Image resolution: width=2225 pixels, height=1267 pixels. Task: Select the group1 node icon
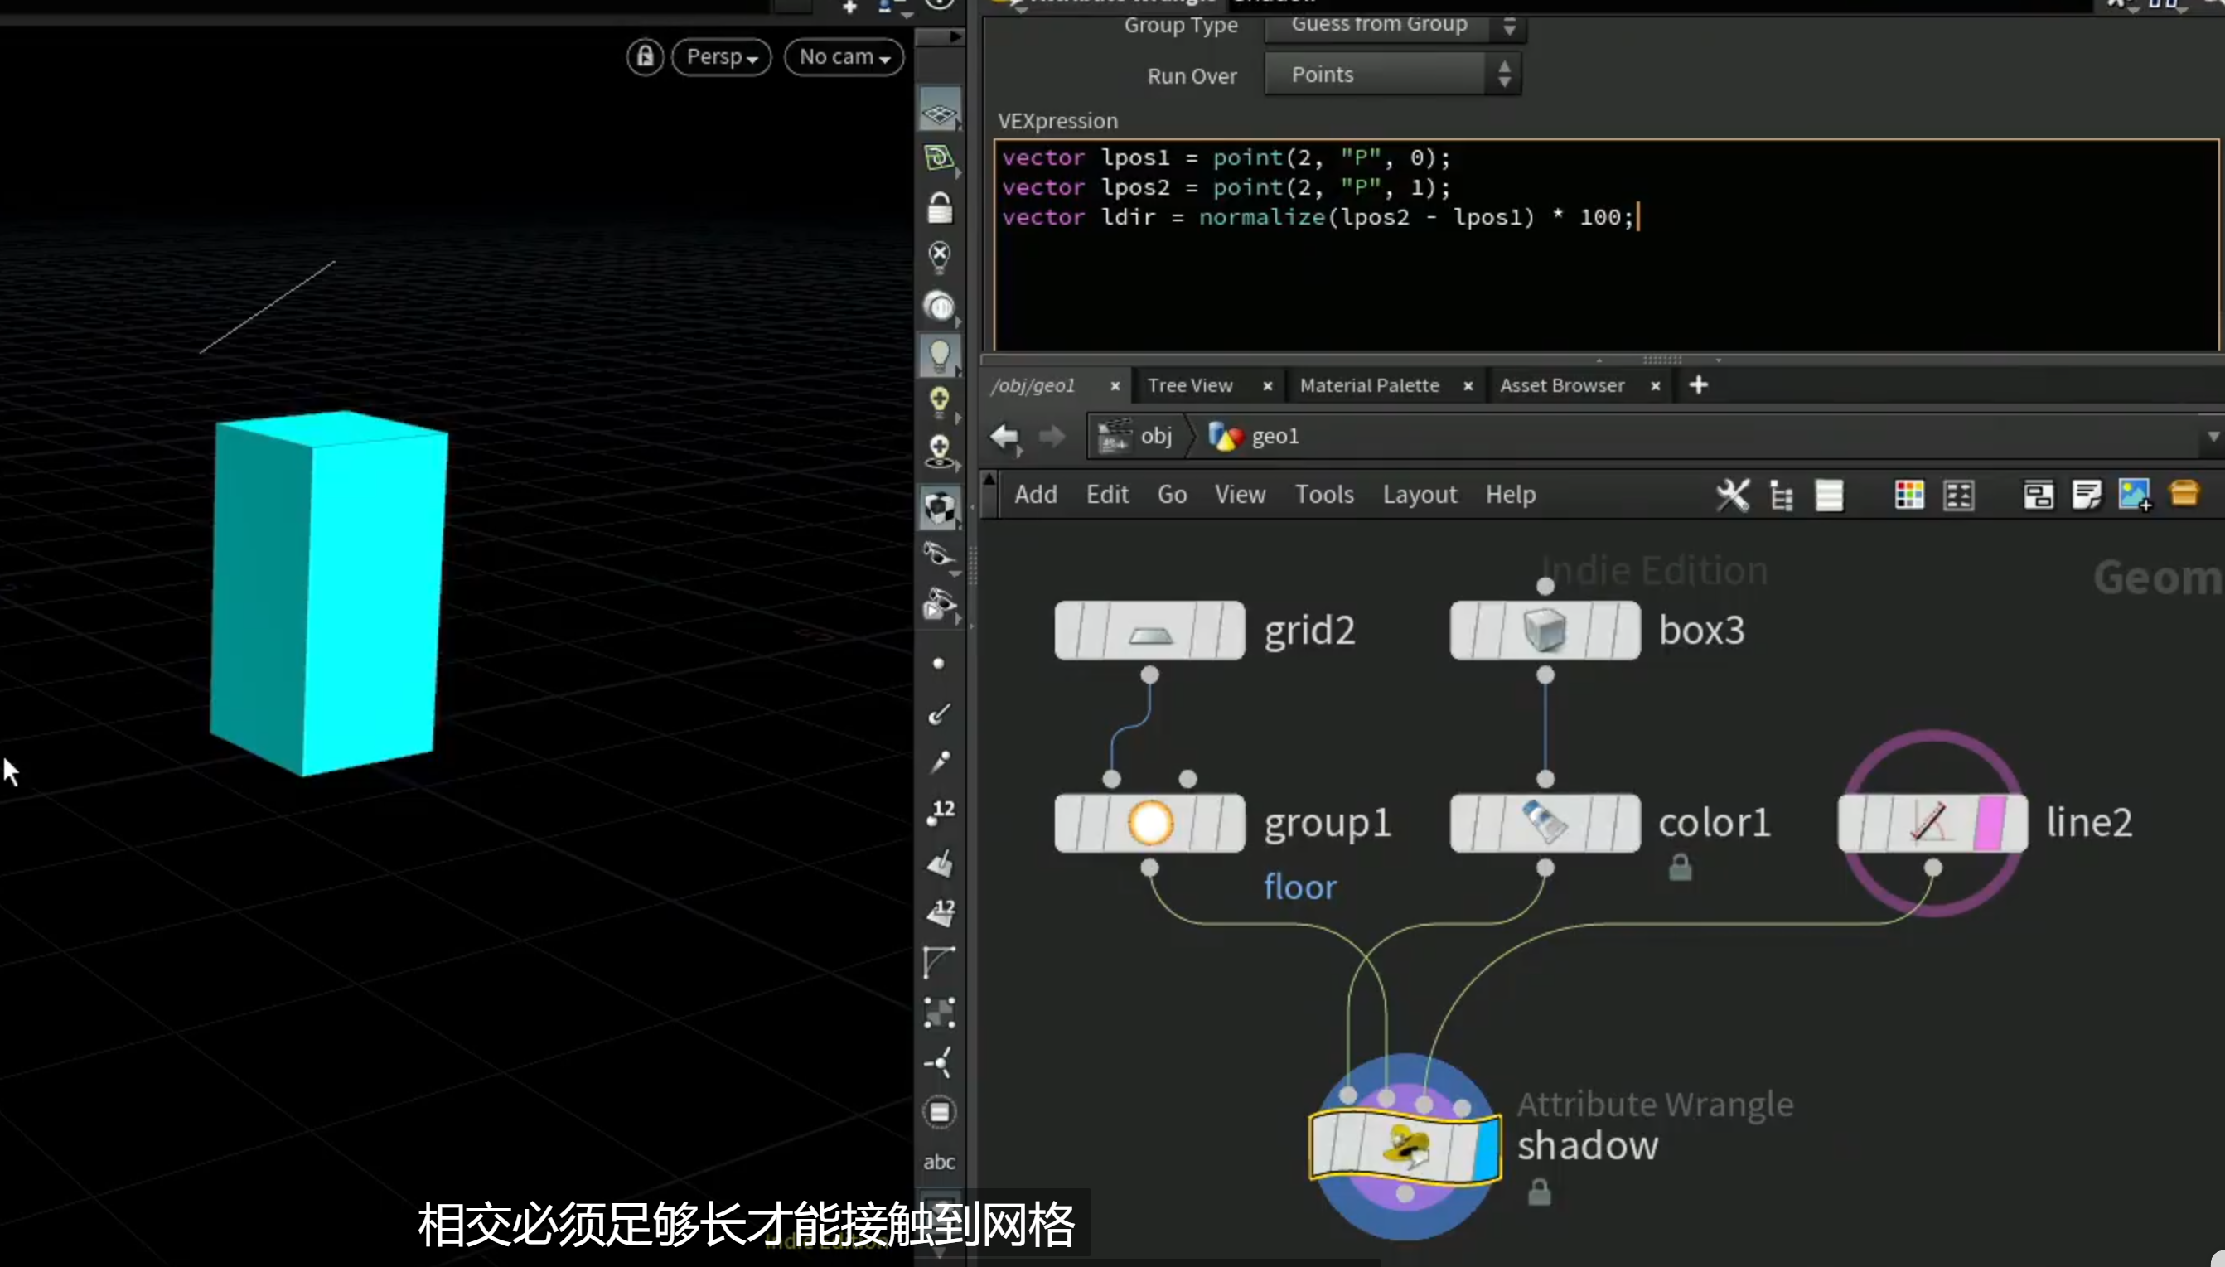pyautogui.click(x=1149, y=823)
